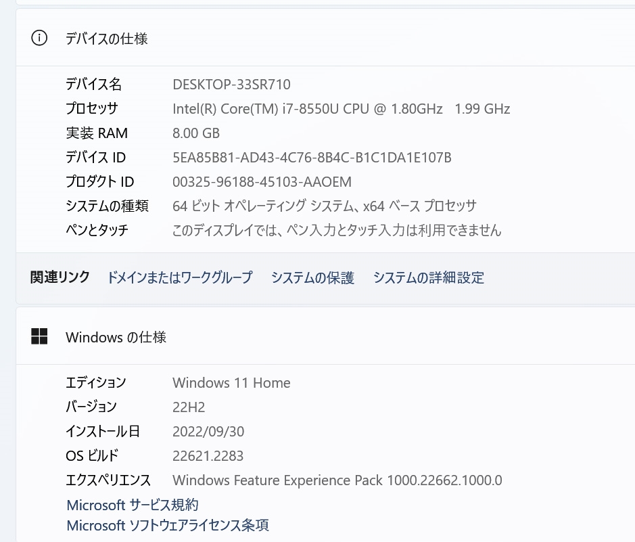This screenshot has height=542, width=635.
Task: Click the 8.00 GB installed RAM value
Action: pos(196,133)
